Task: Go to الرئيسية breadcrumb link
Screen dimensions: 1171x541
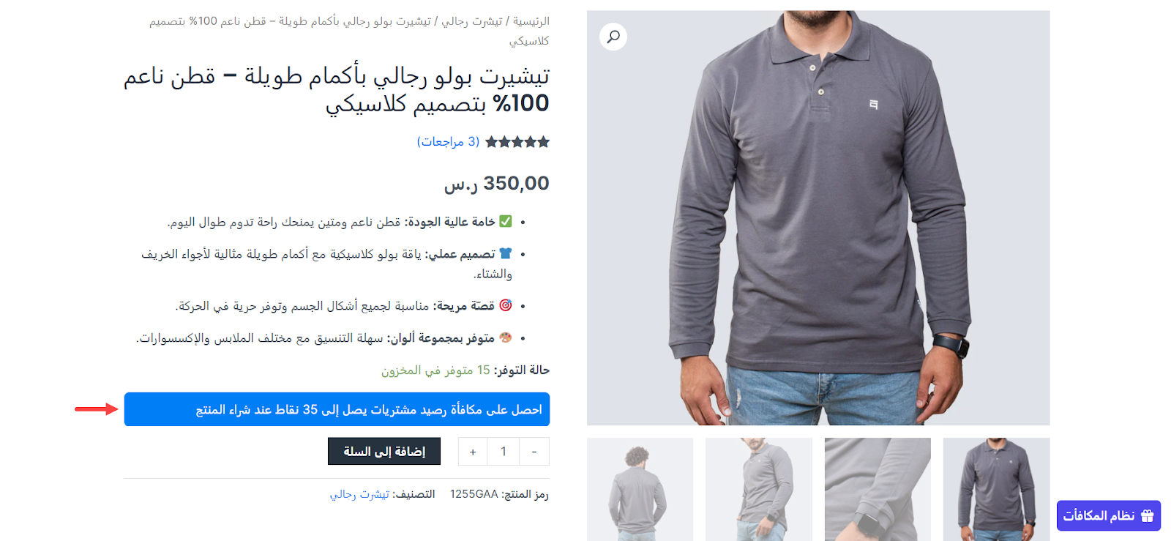Action: (x=531, y=21)
